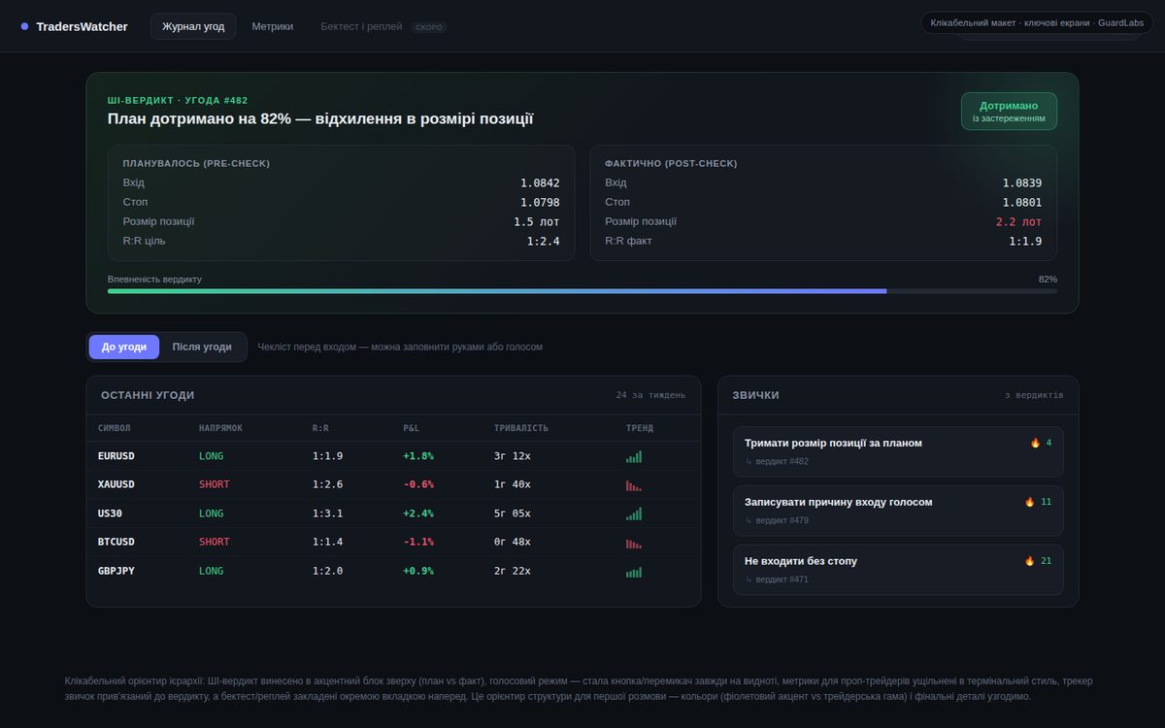
Task: Select the XAUUSD row symbol
Action: click(116, 484)
